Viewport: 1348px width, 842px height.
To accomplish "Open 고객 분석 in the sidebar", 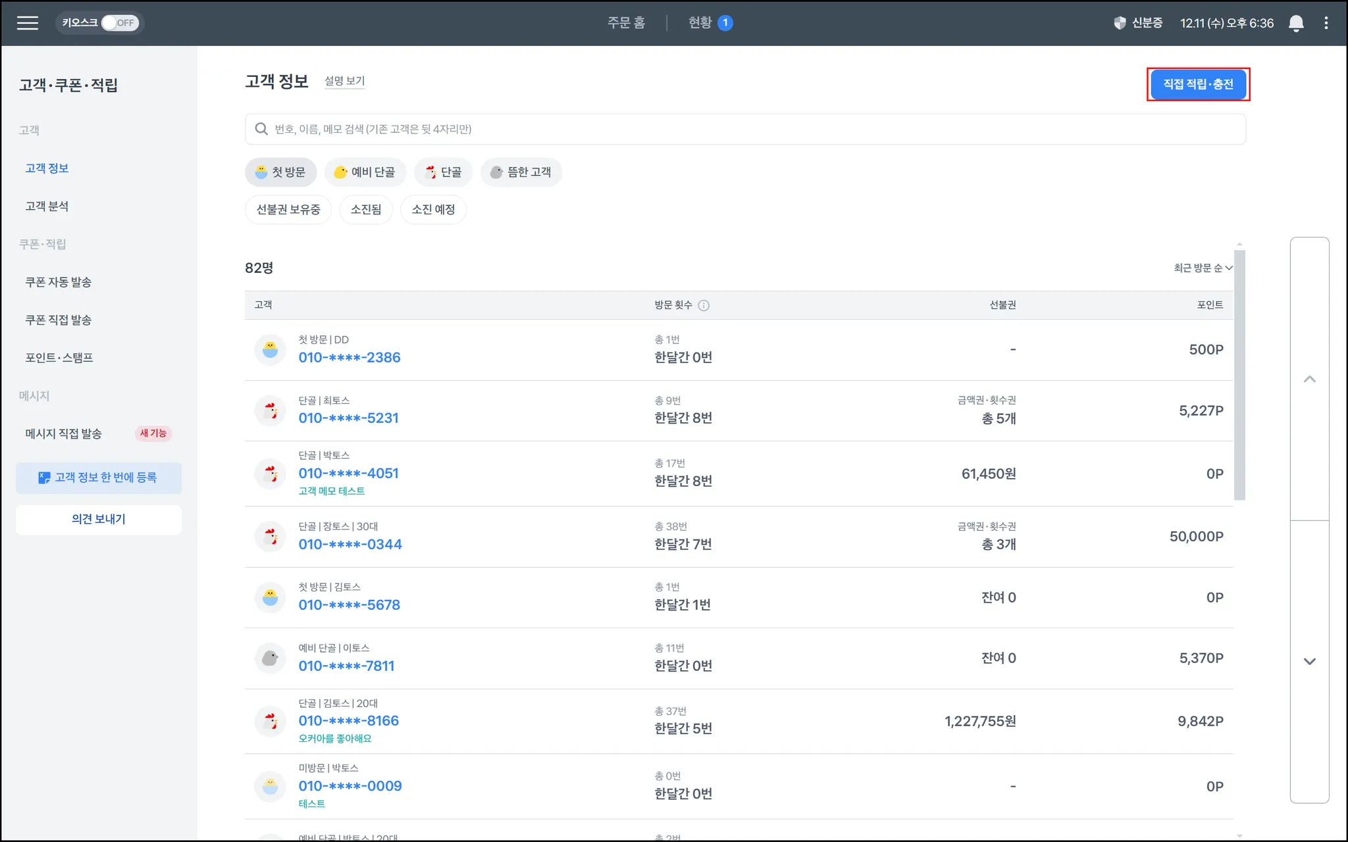I will click(47, 206).
